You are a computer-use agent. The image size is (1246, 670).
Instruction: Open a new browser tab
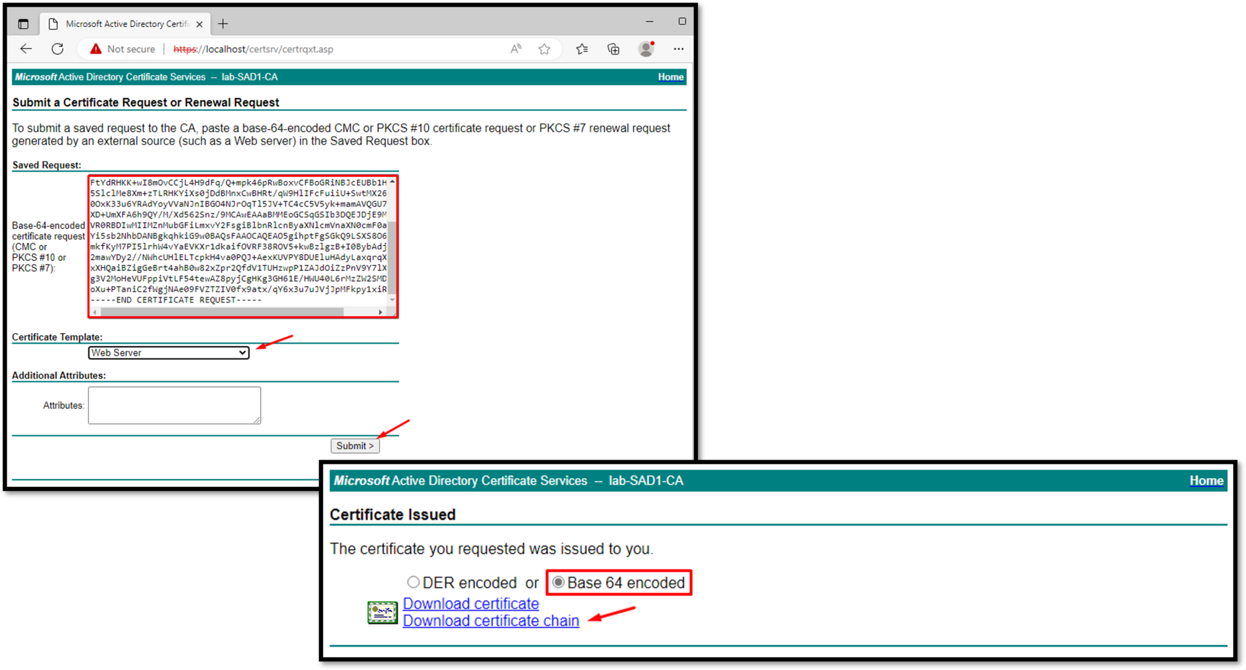[x=223, y=24]
